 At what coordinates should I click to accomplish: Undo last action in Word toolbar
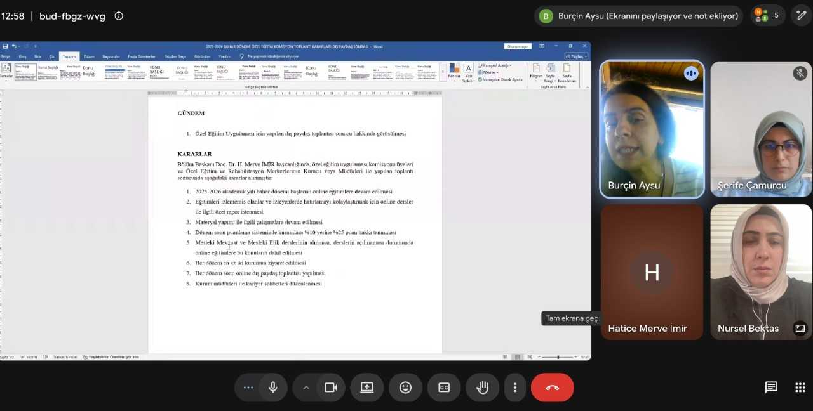coord(13,46)
